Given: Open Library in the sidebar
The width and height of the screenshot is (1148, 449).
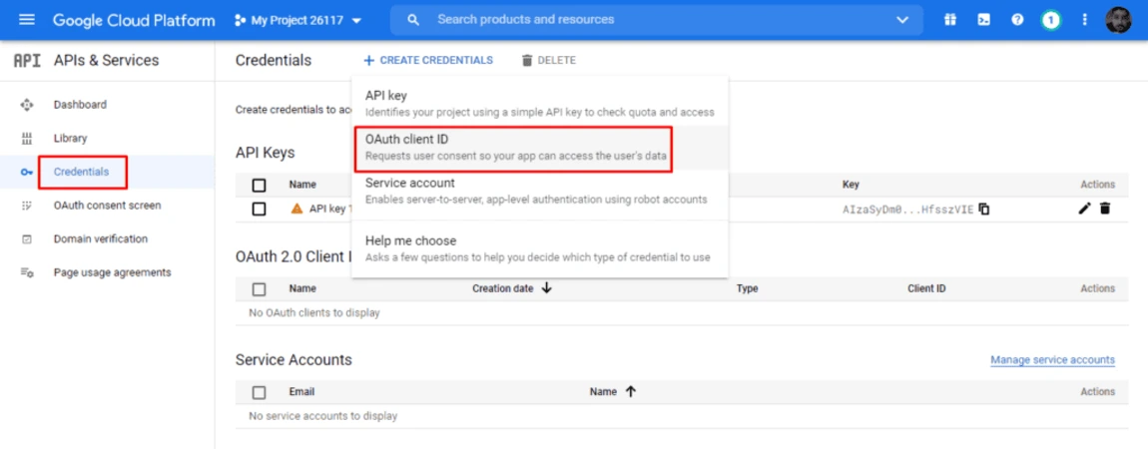Looking at the screenshot, I should [x=70, y=139].
